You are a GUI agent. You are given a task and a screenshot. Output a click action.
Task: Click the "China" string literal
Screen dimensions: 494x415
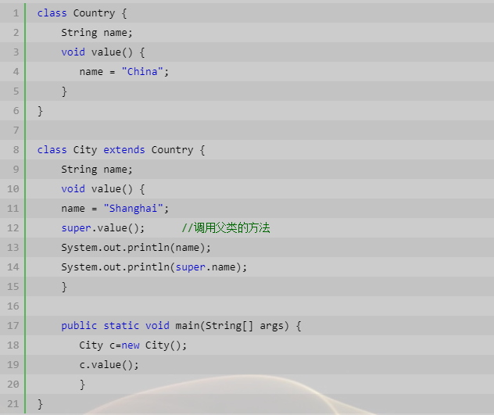coord(142,72)
